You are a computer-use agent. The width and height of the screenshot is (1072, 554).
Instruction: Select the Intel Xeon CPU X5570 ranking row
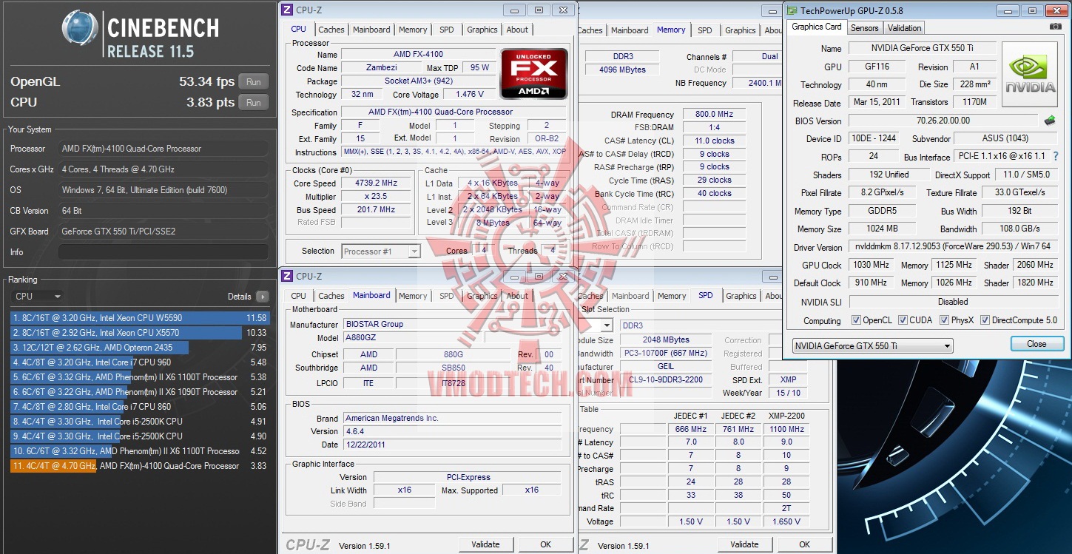pos(139,333)
